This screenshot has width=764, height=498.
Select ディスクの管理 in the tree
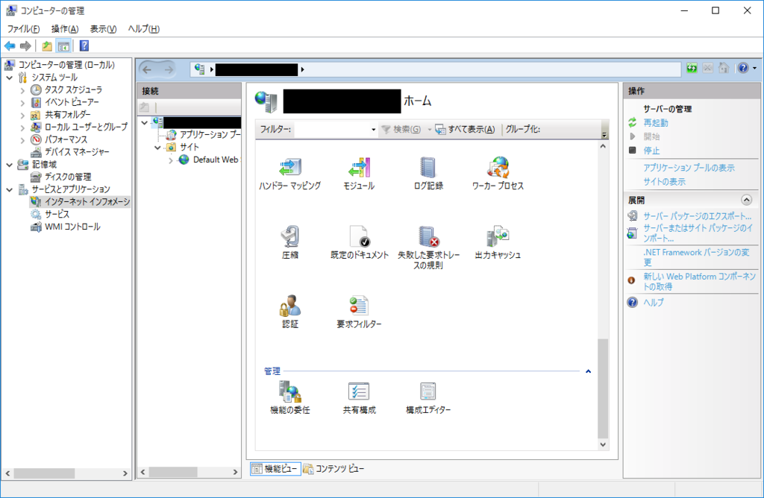(x=68, y=177)
